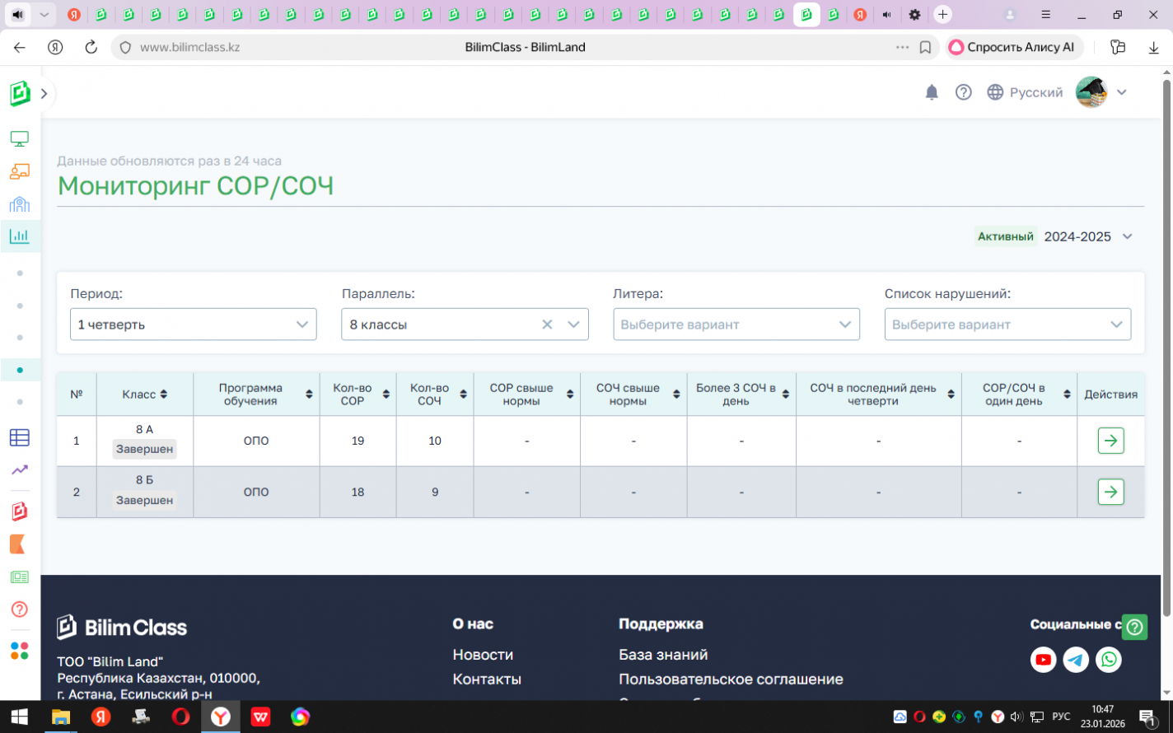Click the notifications bell icon
1173x733 pixels.
(x=932, y=92)
